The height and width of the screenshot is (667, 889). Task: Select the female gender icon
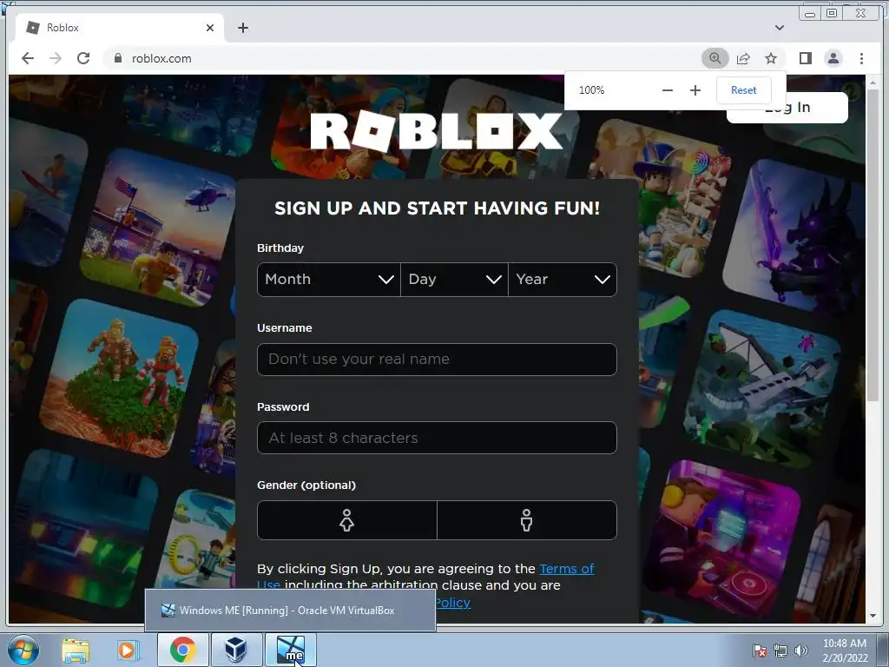coord(347,520)
